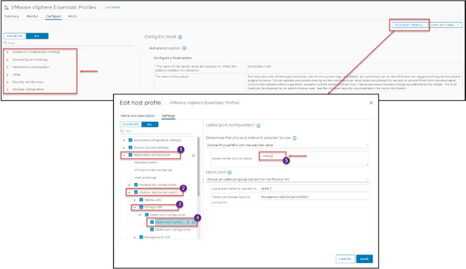Click the filter search icon in main window
Screen dimensions: 466x269
5,43
